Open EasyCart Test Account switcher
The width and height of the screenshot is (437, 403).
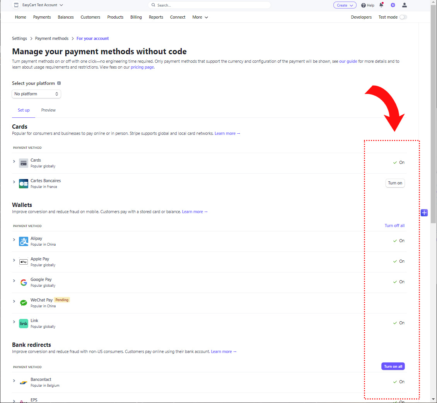(38, 5)
